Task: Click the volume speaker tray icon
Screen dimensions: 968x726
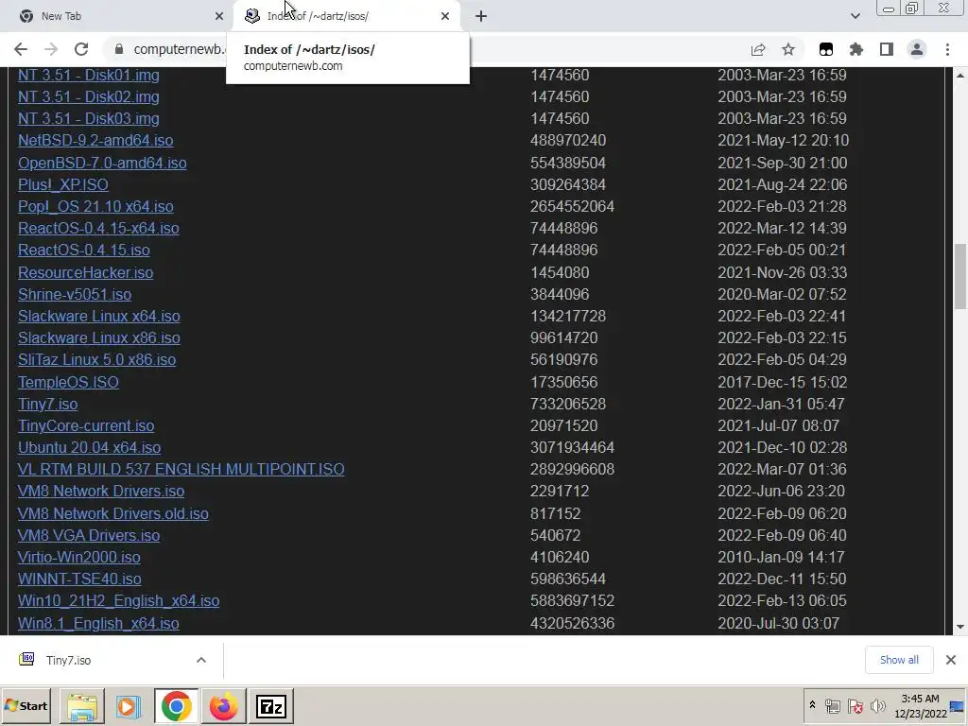Action: (x=877, y=706)
